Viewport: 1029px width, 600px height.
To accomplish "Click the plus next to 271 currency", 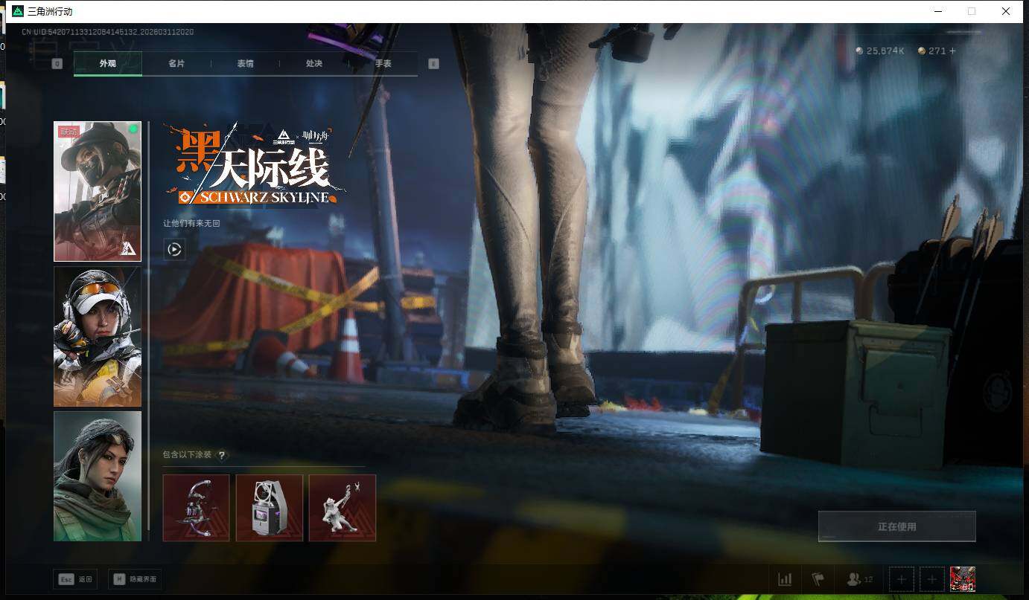I will [952, 51].
